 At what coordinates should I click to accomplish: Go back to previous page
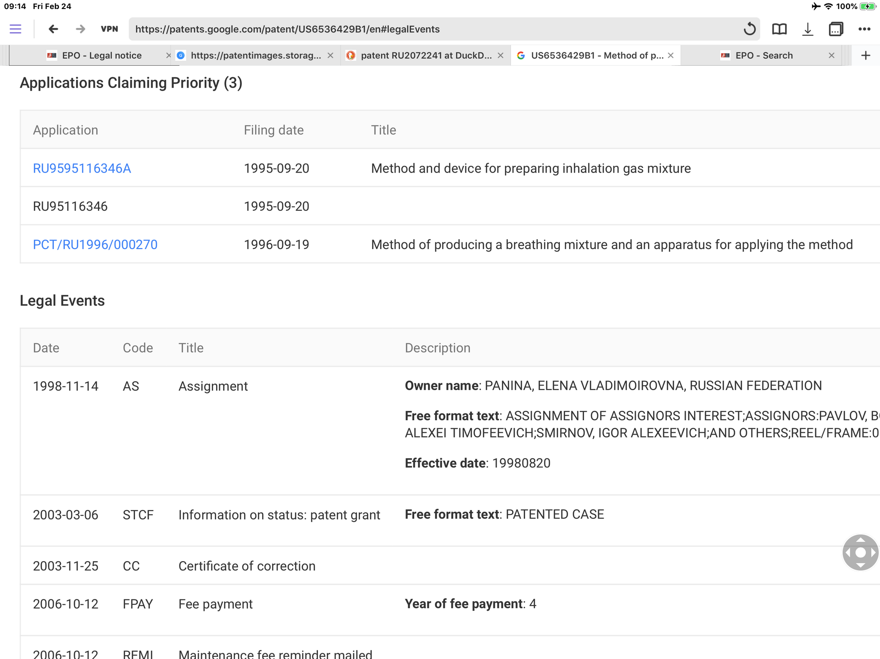coord(53,29)
